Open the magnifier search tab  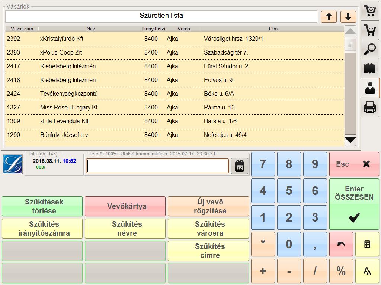370,49
